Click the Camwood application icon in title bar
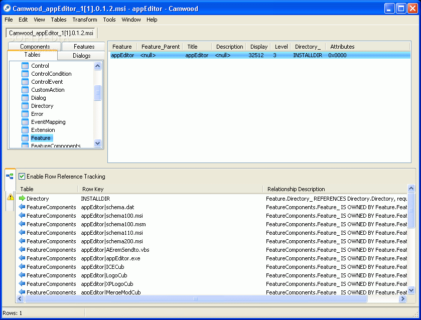Screen dimensions: 421x320 point(7,9)
